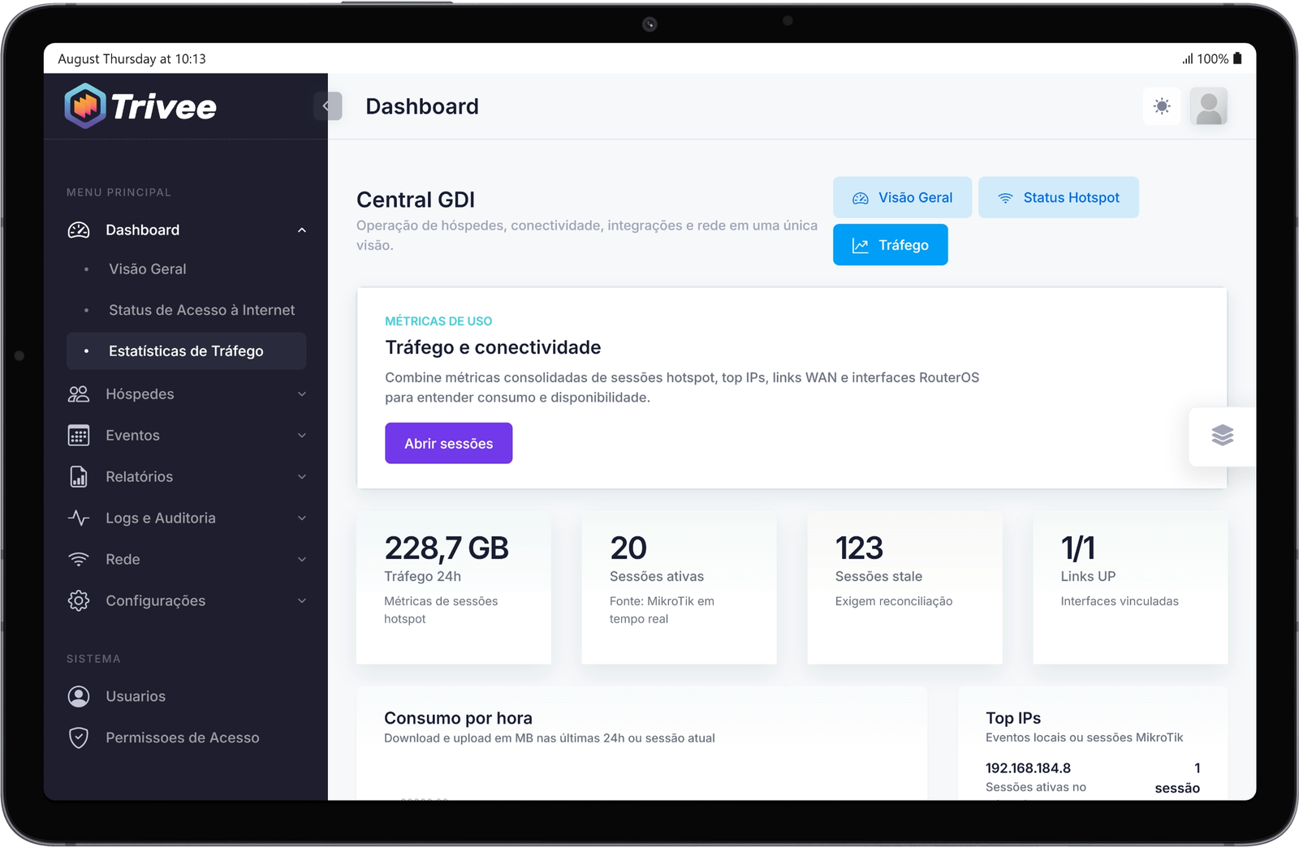Collapse sidebar with the arrow button

click(x=327, y=105)
